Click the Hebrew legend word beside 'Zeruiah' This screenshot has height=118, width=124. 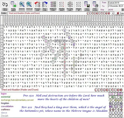coord(116,116)
